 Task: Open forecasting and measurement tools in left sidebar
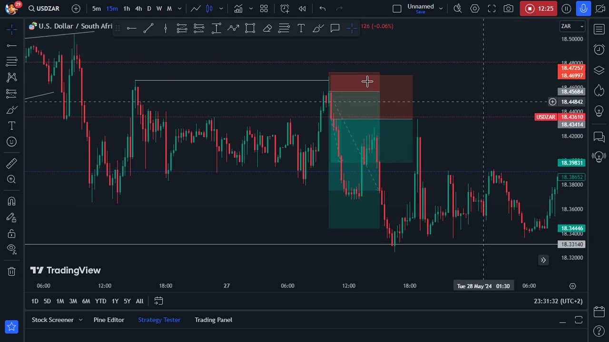click(12, 94)
